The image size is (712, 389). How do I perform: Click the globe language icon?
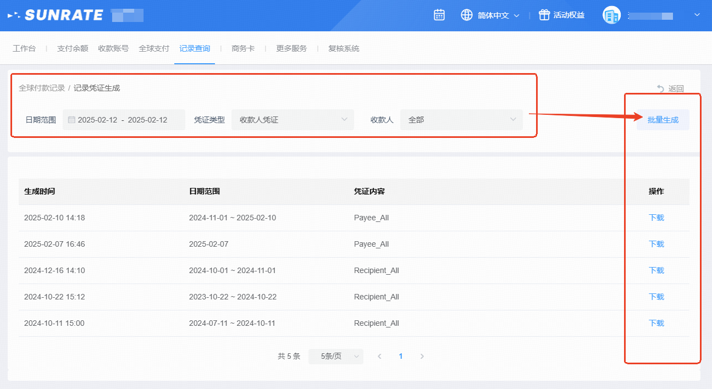(x=467, y=15)
